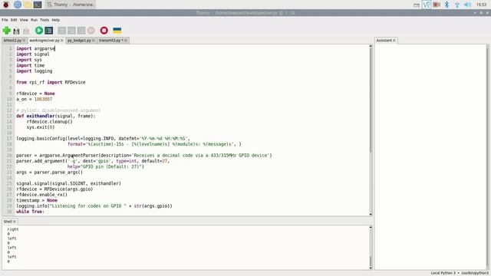This screenshot has width=491, height=276.
Task: Close the Shell panel
Action: (15, 222)
